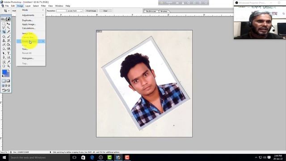This screenshot has height=161, width=286.
Task: Select the Magic Wand tool
Action: click(8, 28)
